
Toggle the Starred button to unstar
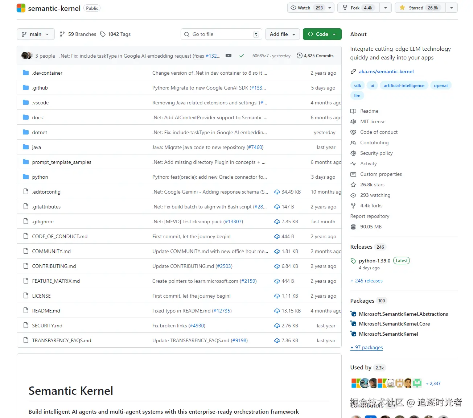click(420, 8)
